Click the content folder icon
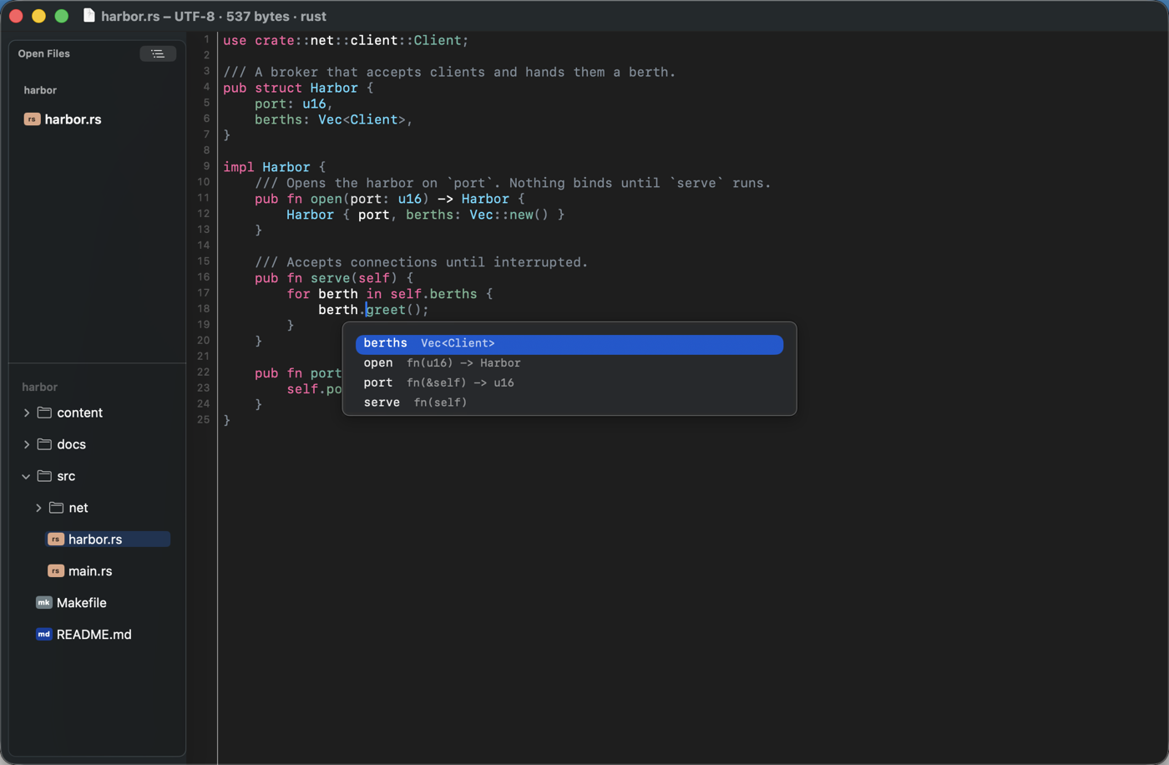The image size is (1169, 765). (44, 413)
